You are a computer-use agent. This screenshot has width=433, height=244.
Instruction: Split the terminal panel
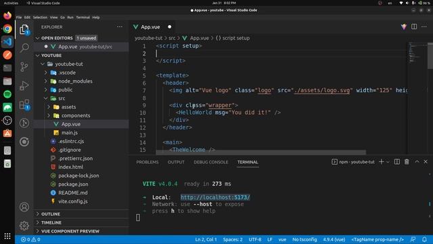click(x=397, y=162)
